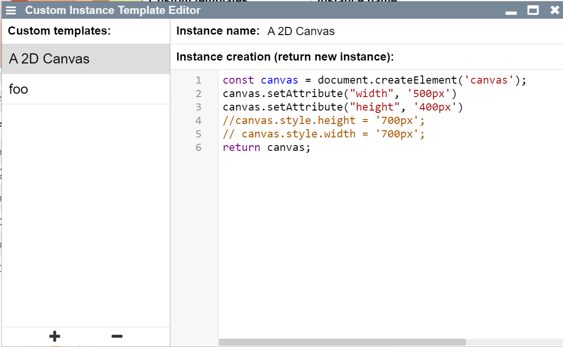Minimize the Template Editor window
The width and height of the screenshot is (563, 347).
511,11
